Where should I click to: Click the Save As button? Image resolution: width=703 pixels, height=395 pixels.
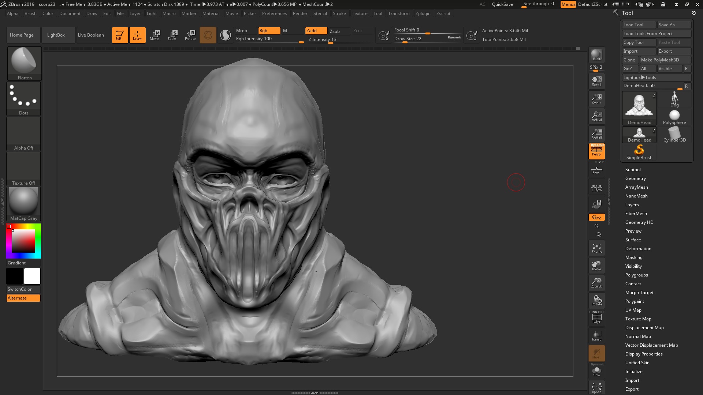[x=674, y=25]
